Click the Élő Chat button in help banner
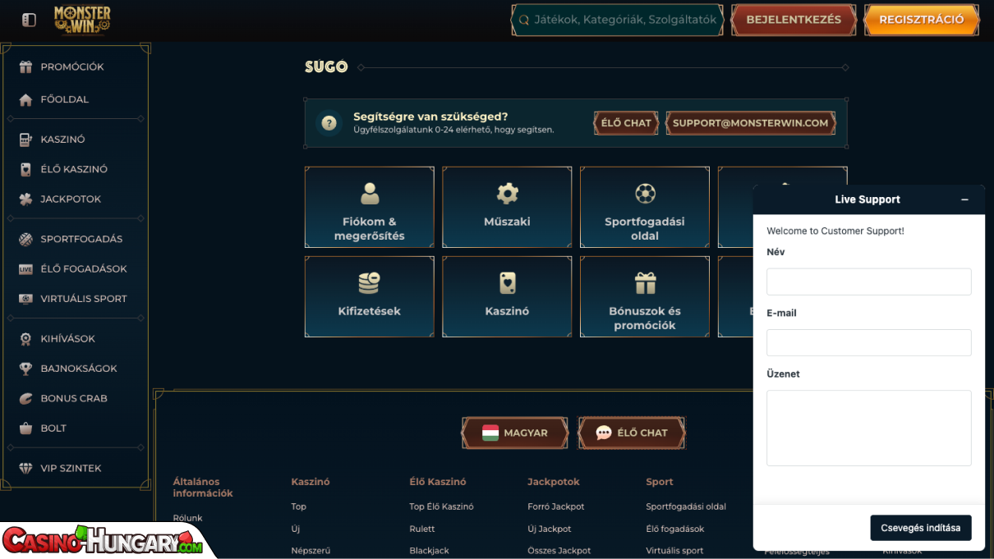The height and width of the screenshot is (559, 994). [x=626, y=123]
